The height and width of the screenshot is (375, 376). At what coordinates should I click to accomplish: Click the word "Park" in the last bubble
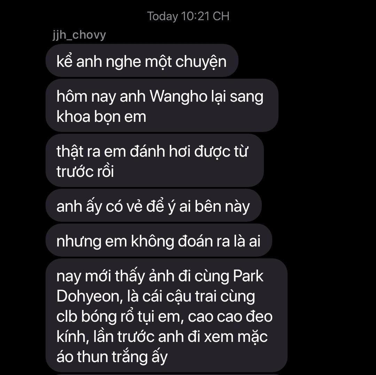click(x=248, y=276)
